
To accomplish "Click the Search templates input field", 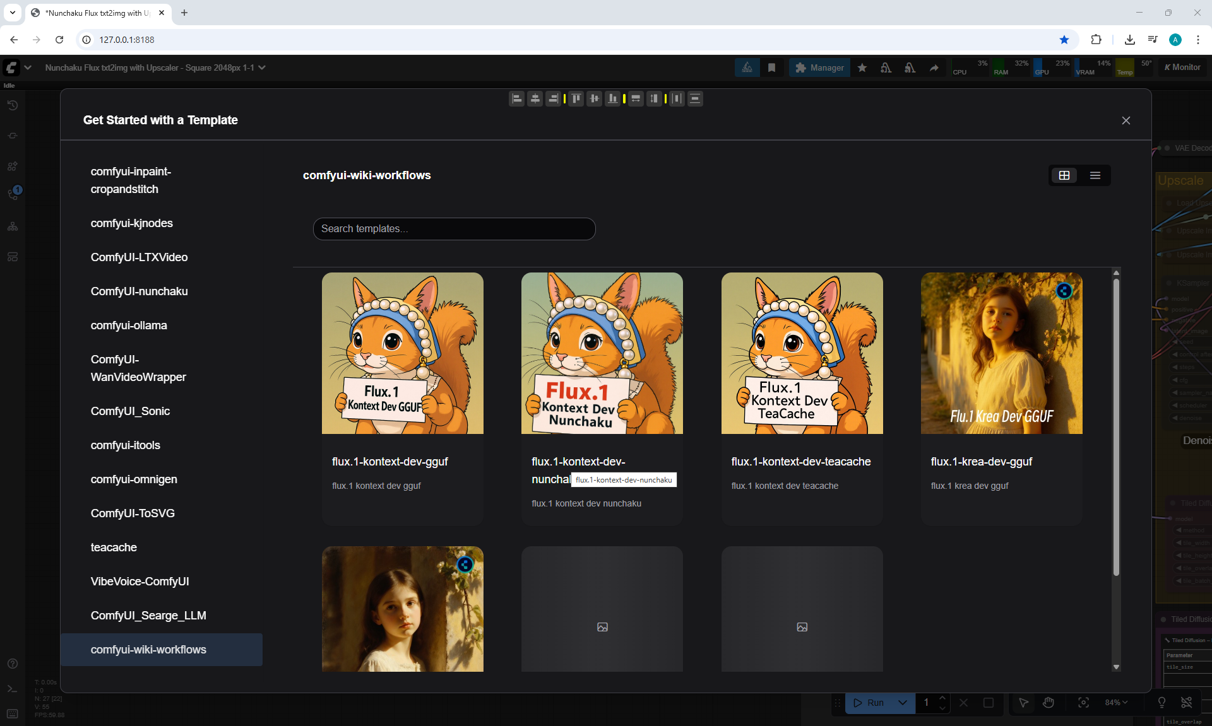I will coord(454,229).
